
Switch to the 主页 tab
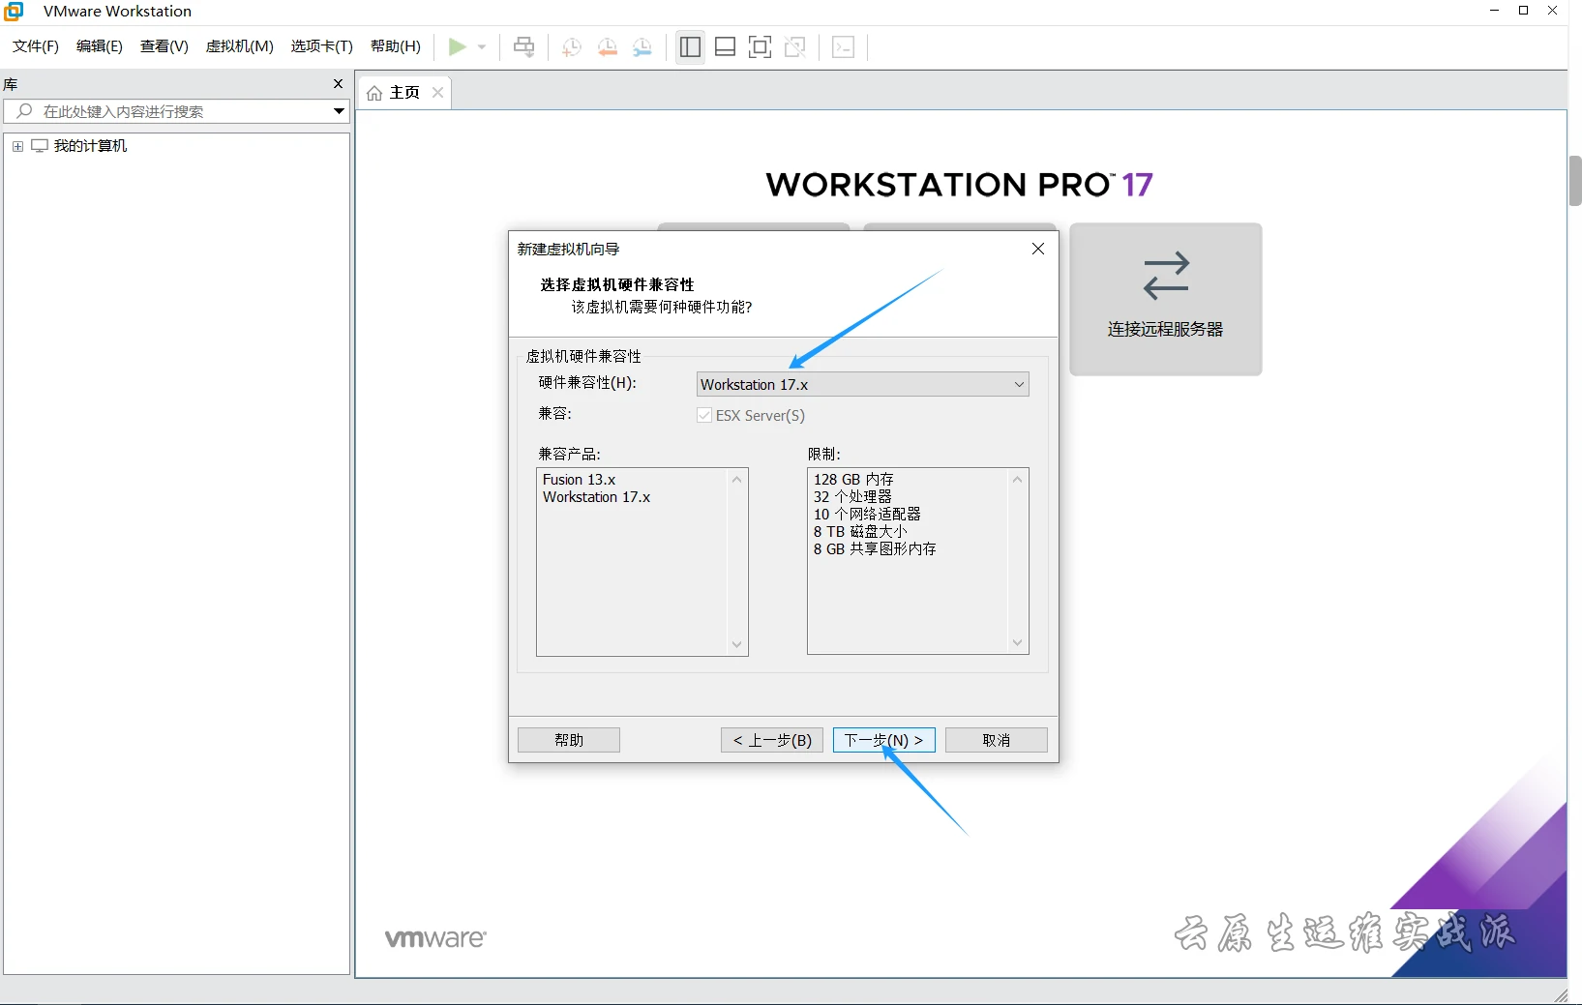click(x=404, y=93)
